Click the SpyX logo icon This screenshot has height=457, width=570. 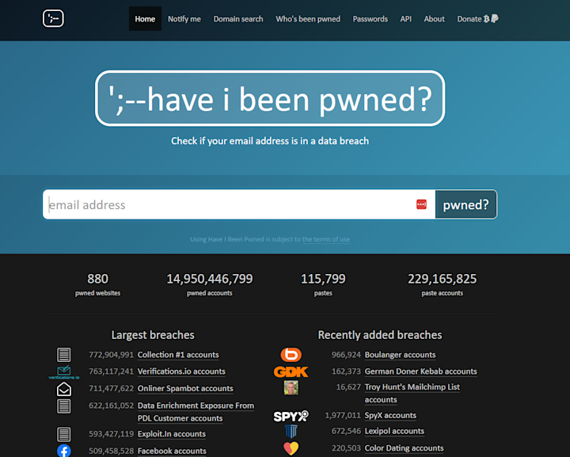coord(291,416)
